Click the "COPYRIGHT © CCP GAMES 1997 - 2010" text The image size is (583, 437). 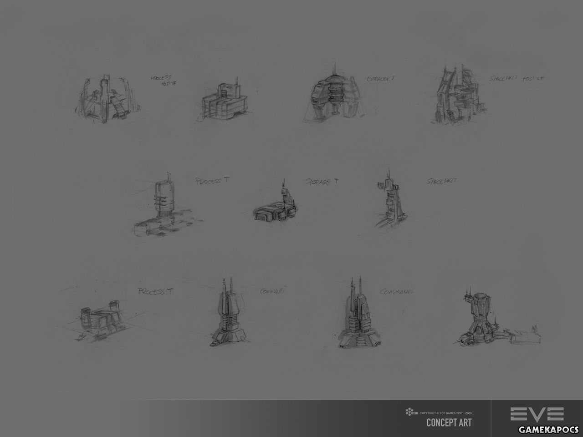[x=445, y=412]
